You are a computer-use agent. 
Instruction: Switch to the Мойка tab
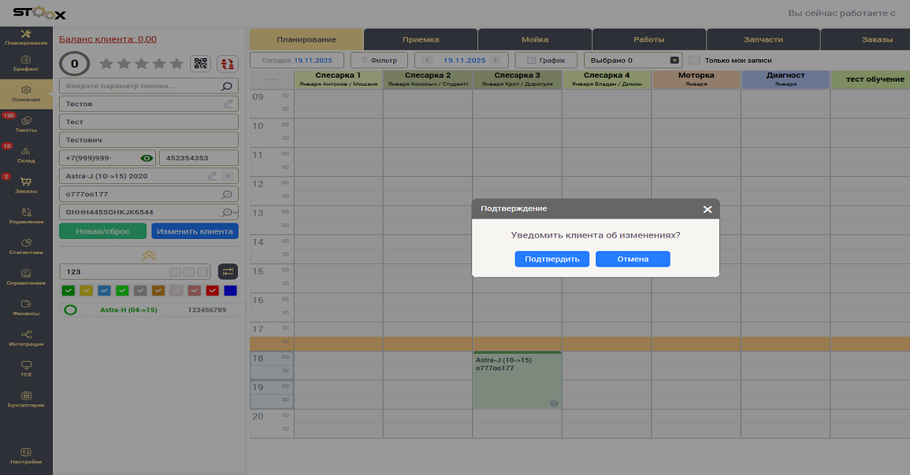tap(534, 39)
